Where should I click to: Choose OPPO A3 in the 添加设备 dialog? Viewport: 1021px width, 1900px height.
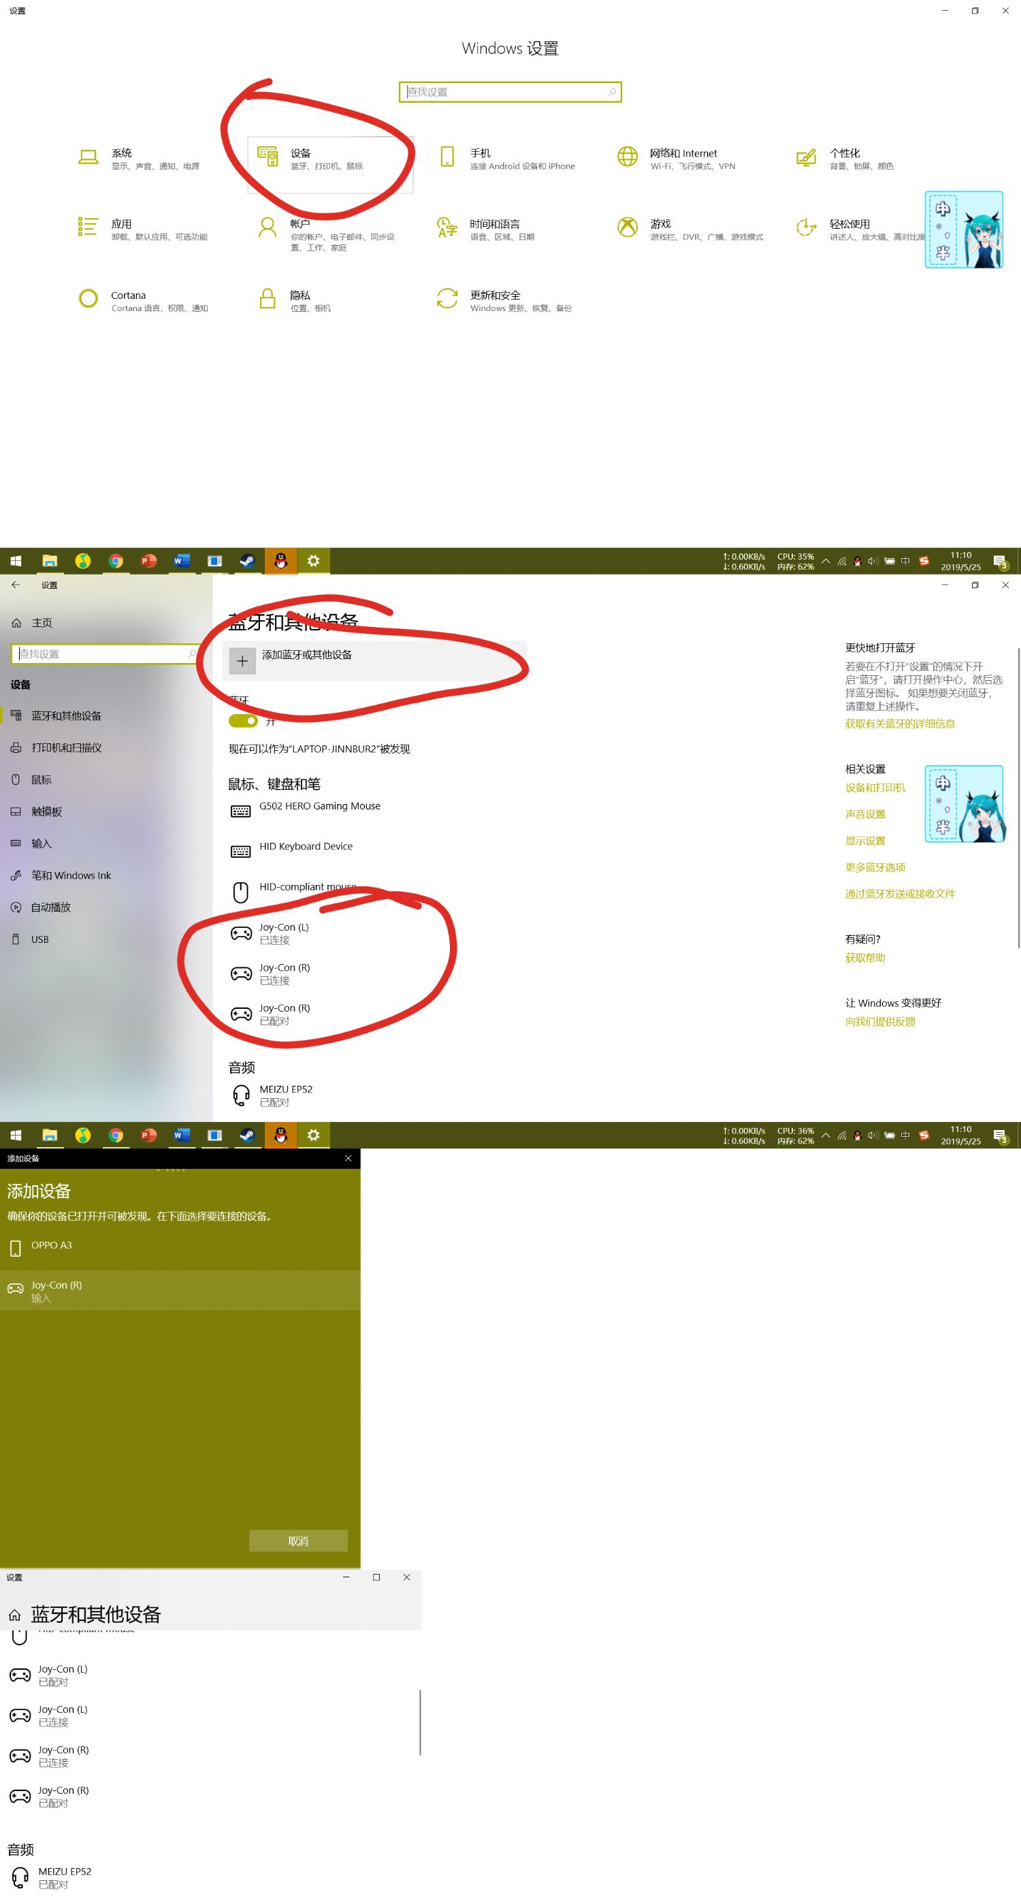pyautogui.click(x=180, y=1248)
